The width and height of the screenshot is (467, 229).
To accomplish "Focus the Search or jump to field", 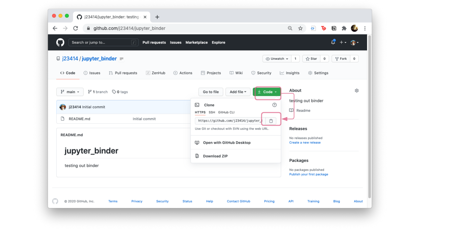I will 100,42.
